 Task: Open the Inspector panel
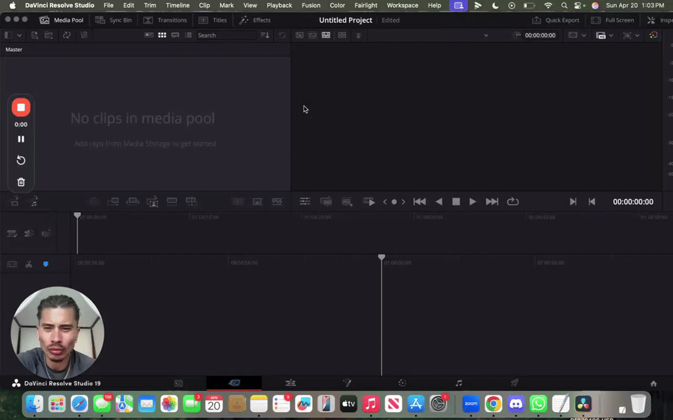(662, 20)
